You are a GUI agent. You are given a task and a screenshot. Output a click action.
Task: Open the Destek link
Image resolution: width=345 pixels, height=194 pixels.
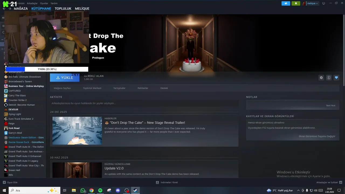[164, 88]
